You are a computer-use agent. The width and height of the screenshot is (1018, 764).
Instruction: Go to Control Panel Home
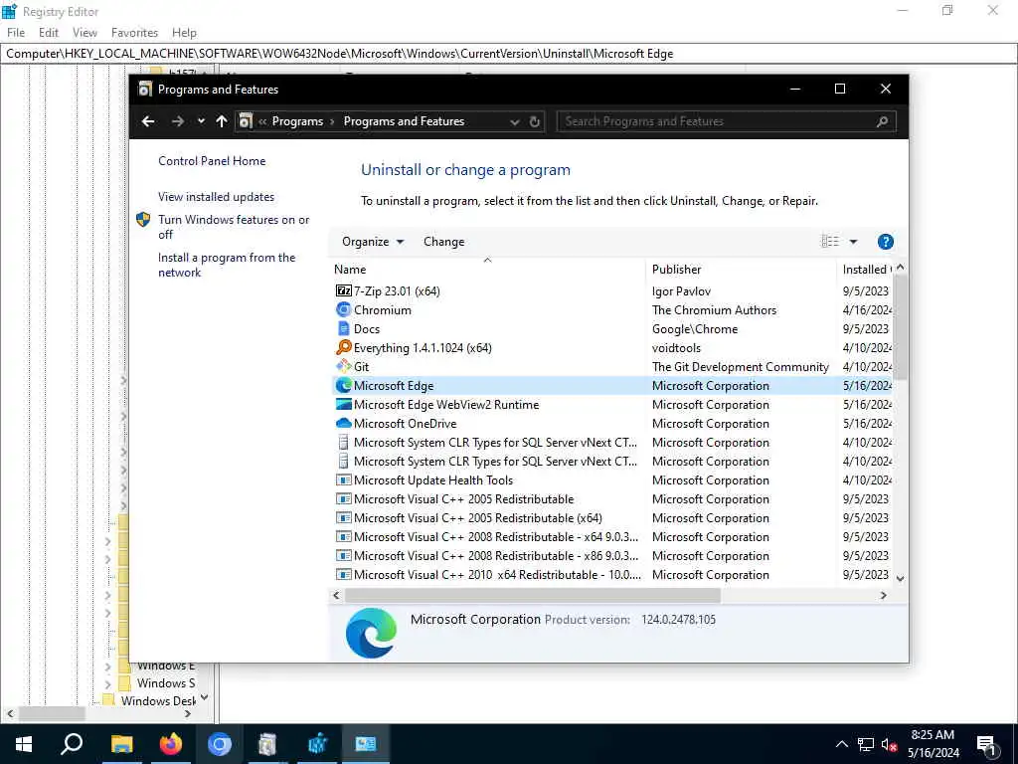point(212,161)
